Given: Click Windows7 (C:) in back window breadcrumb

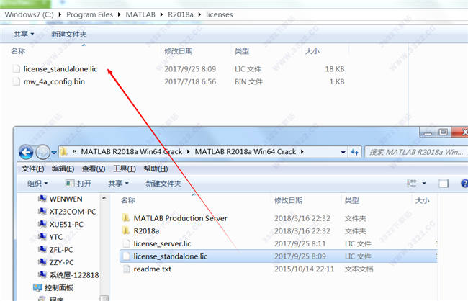Looking at the screenshot, I should tap(30, 14).
